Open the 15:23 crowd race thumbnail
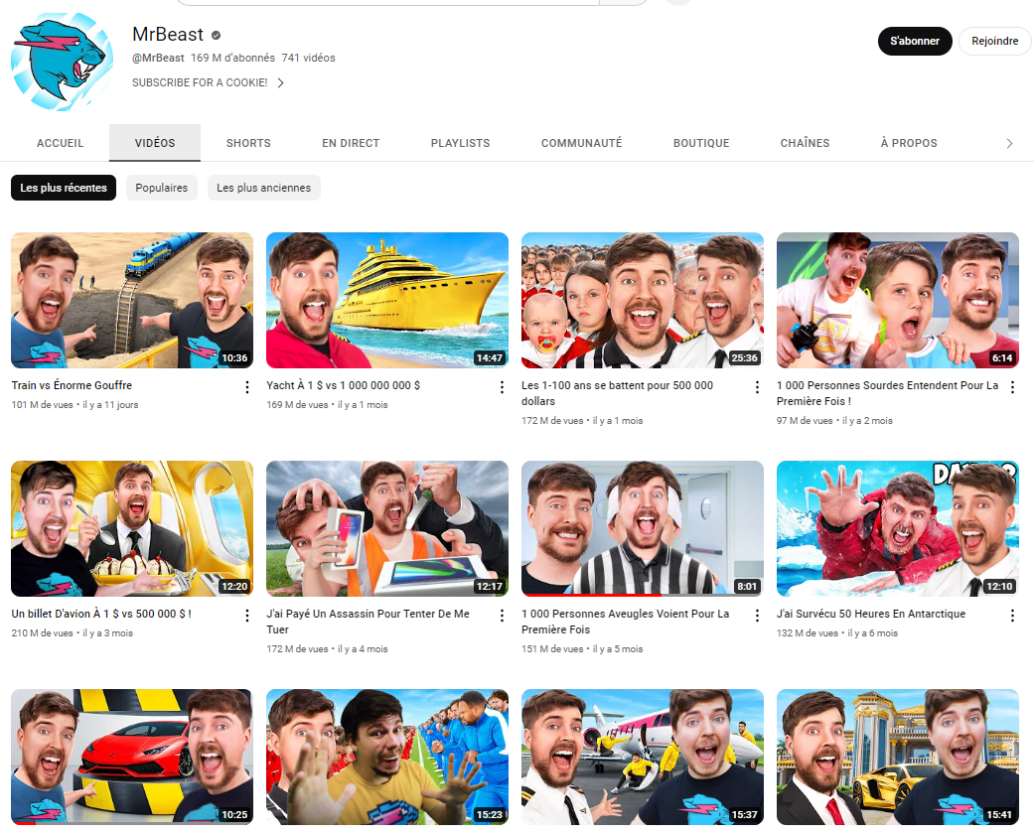 [387, 758]
